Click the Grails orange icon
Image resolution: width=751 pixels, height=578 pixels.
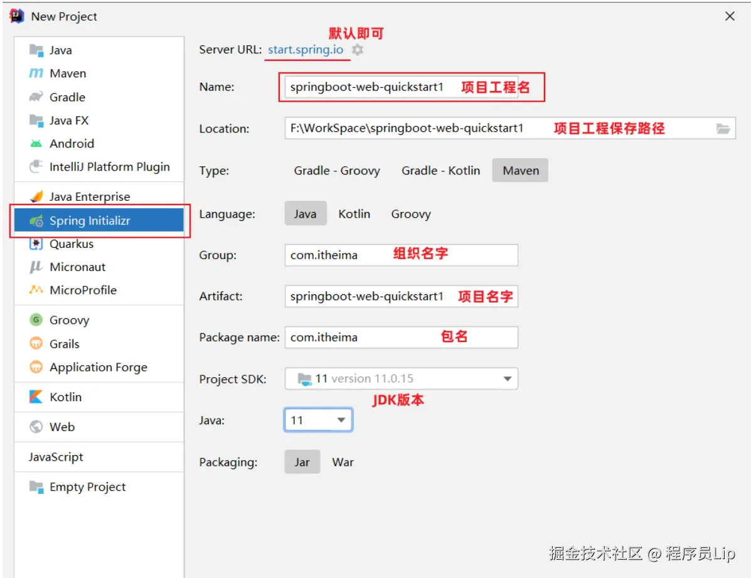coord(36,344)
